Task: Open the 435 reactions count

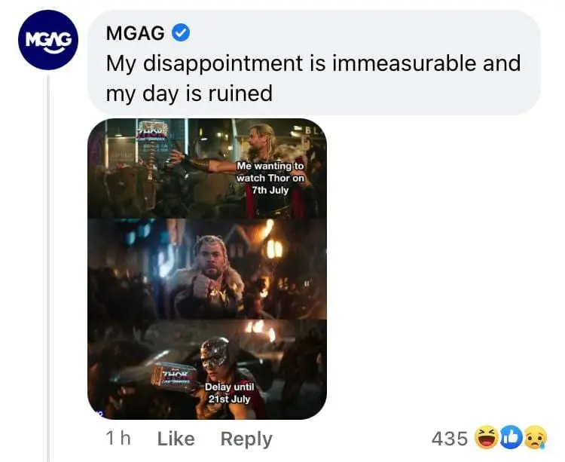Action: (x=448, y=437)
